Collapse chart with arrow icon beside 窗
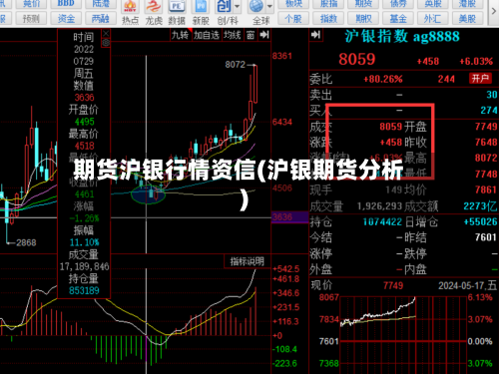499x374 pixels. click(x=264, y=35)
